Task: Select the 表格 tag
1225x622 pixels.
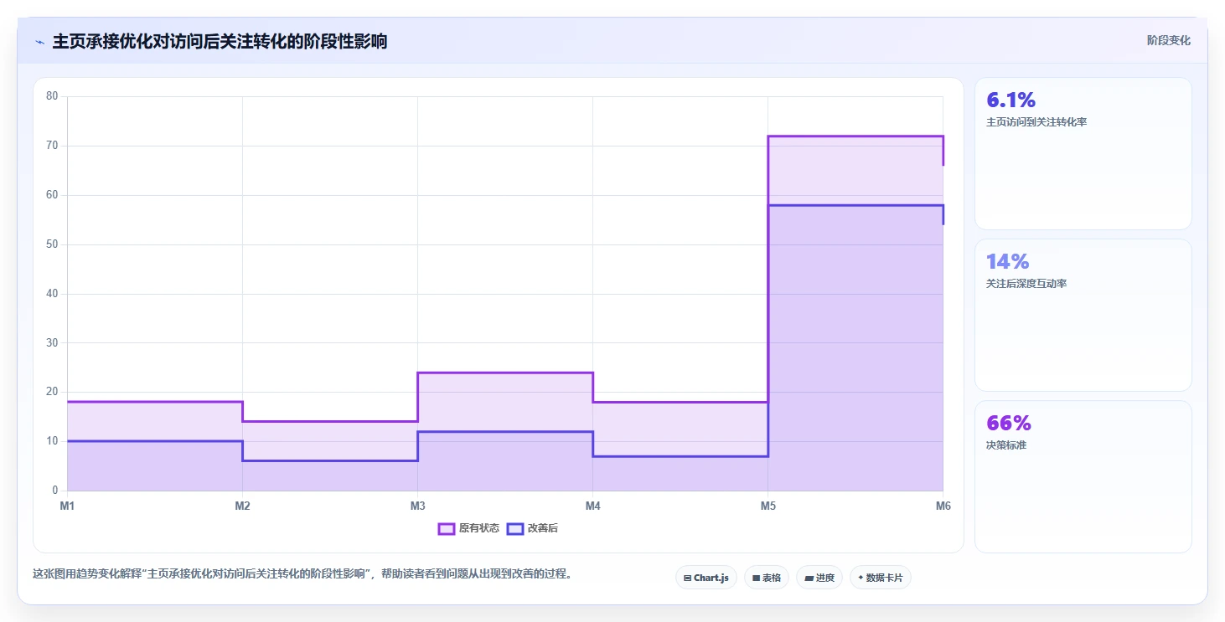Action: coord(767,578)
